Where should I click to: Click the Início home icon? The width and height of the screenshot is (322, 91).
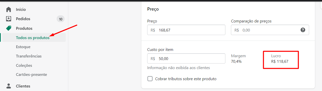pyautogui.click(x=9, y=10)
